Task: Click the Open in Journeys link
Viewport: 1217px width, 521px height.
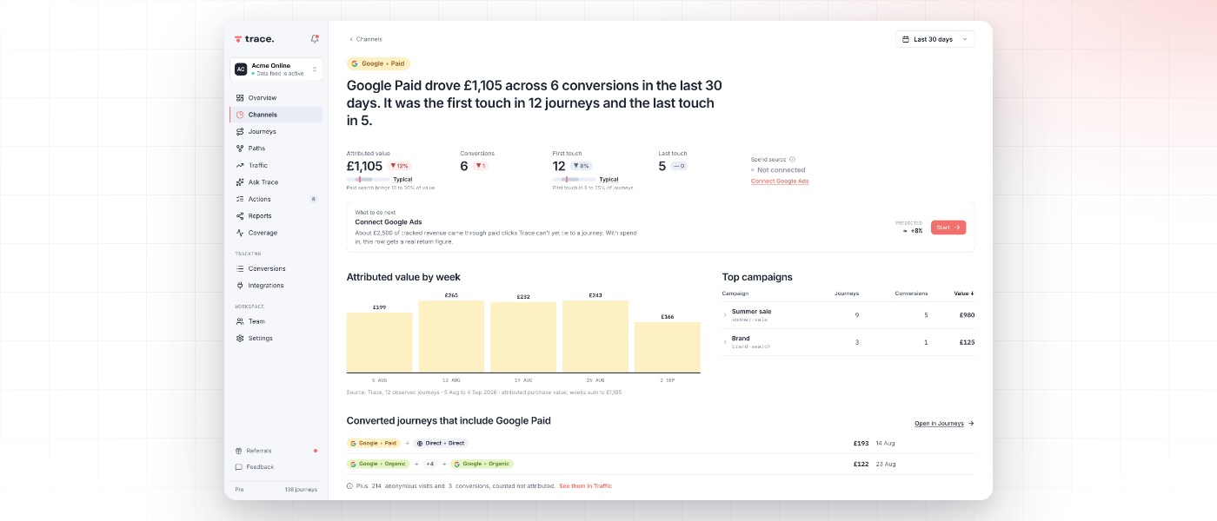Action: click(944, 424)
